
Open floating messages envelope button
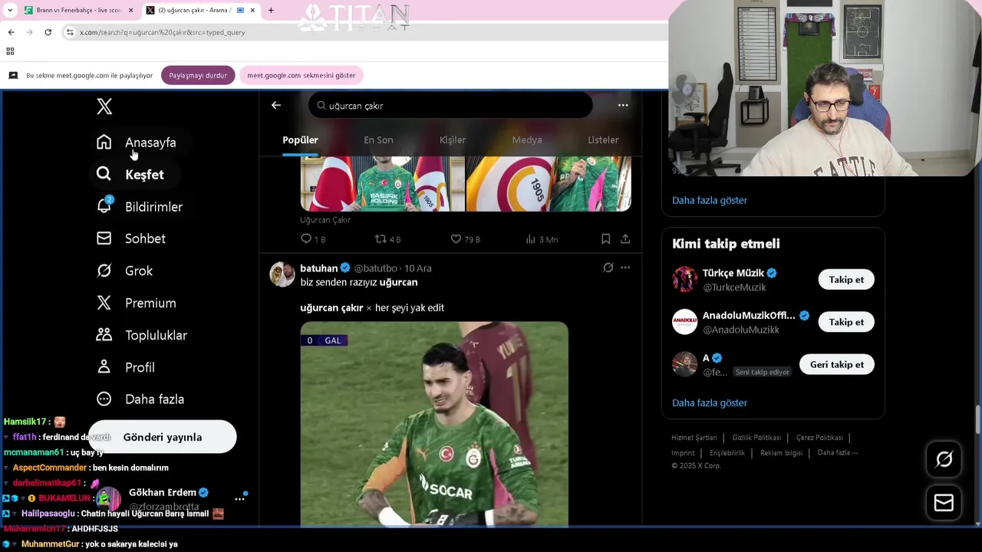pos(944,503)
